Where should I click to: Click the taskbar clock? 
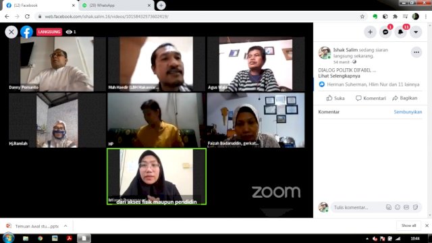tap(415, 238)
